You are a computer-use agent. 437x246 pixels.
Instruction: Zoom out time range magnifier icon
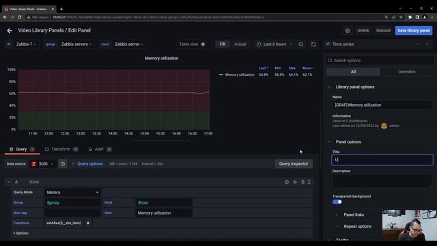click(300, 44)
